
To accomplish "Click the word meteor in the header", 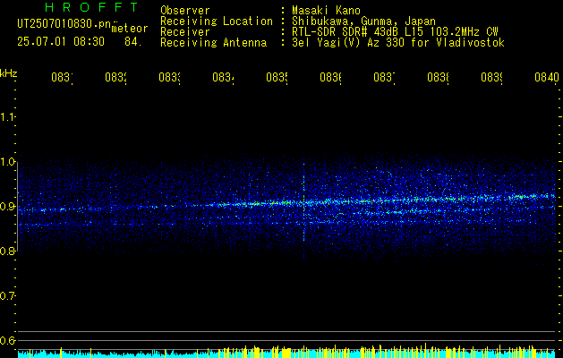I will [x=130, y=29].
